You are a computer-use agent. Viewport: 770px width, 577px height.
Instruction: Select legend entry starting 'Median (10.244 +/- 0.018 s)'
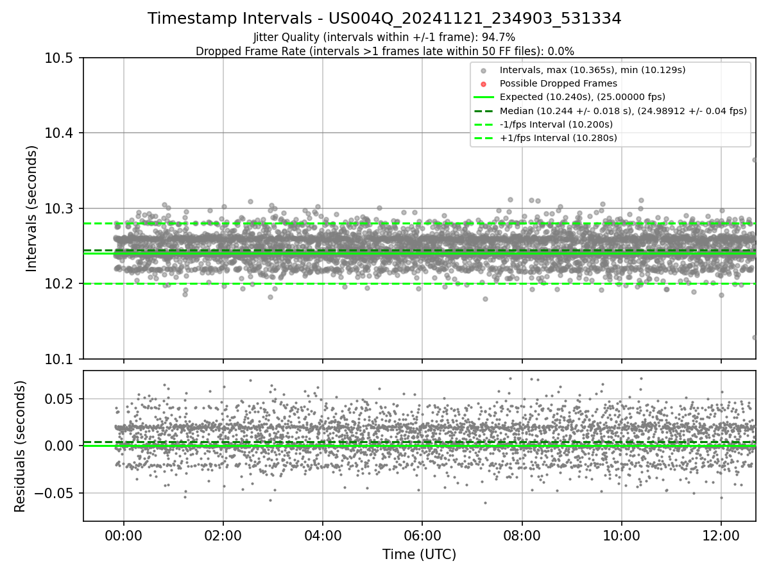[x=623, y=111]
